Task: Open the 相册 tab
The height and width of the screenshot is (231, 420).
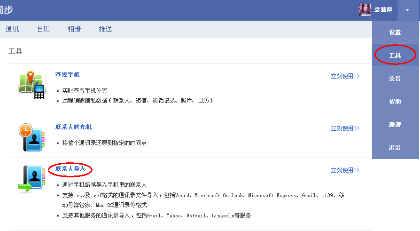Action: click(75, 29)
